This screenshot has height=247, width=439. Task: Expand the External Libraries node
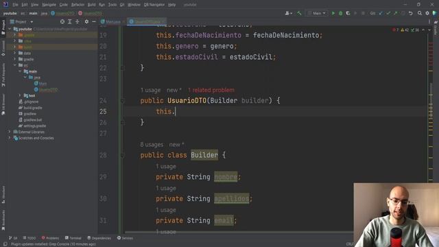click(10, 132)
